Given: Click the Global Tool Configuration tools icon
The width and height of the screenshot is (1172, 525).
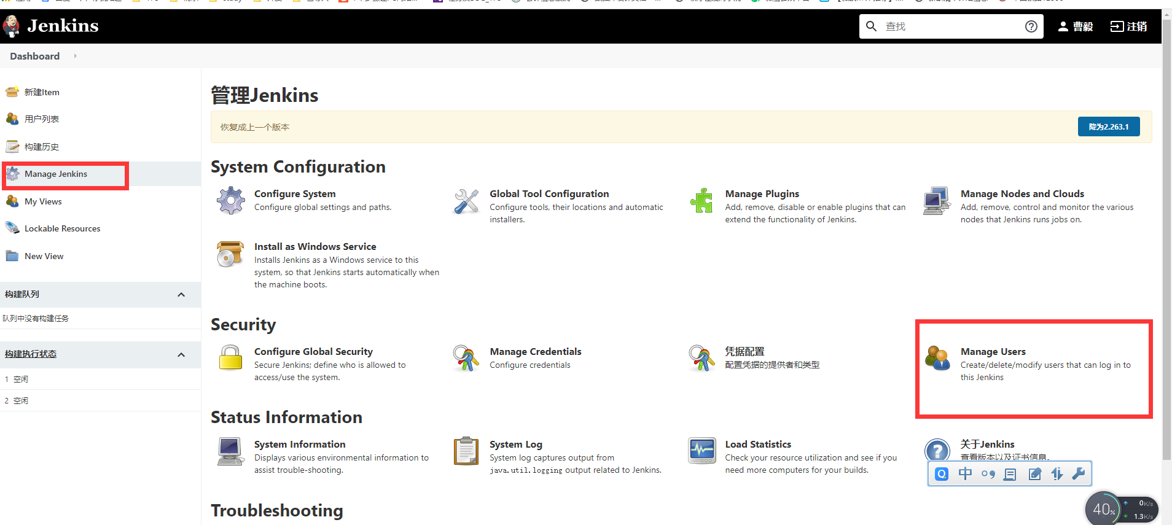Looking at the screenshot, I should pos(466,201).
